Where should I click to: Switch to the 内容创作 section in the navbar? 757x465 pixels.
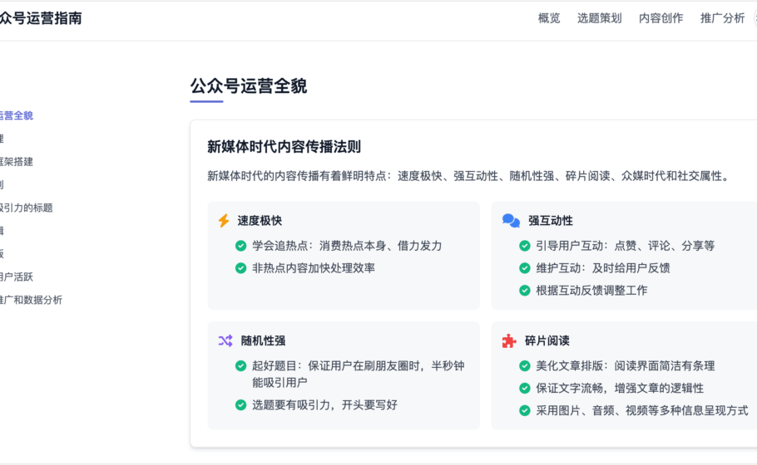coord(661,18)
